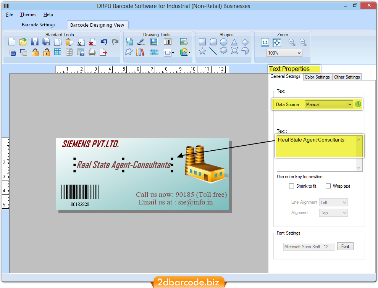The width and height of the screenshot is (378, 288).
Task: Undo the last action
Action: (x=103, y=42)
